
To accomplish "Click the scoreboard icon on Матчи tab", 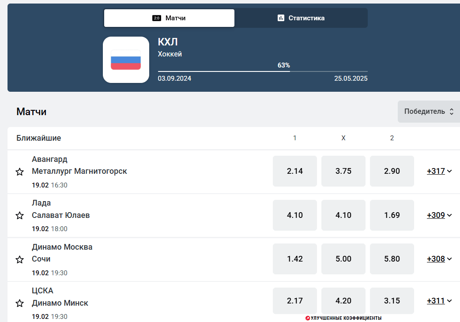I will point(157,18).
